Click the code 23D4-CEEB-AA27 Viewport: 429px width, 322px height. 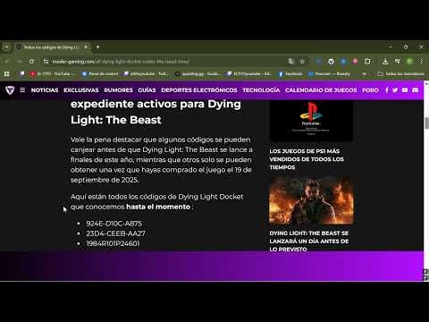115,233
